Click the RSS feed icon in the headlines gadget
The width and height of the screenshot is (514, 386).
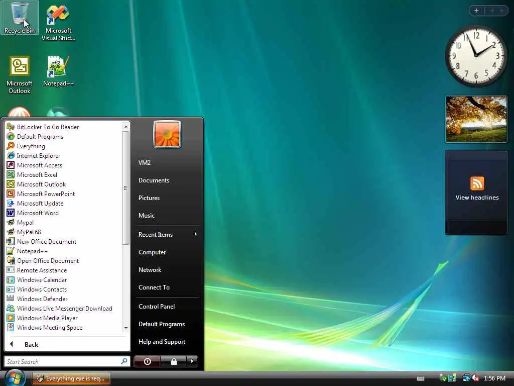click(x=477, y=183)
